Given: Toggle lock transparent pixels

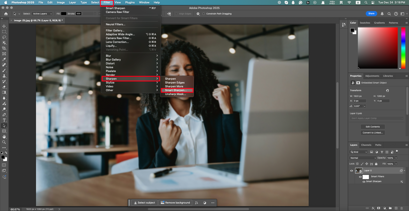Looking at the screenshot, I should [x=358, y=164].
